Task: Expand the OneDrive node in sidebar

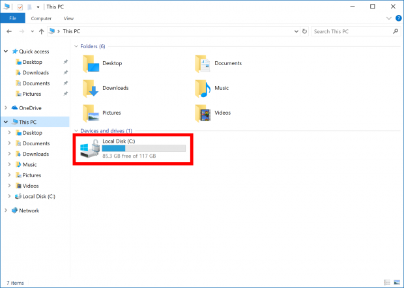Action: 7,108
